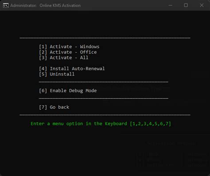Screen dimensions: 210x176
Task: Click the word Keyboard in the prompt
Action: click(116, 124)
